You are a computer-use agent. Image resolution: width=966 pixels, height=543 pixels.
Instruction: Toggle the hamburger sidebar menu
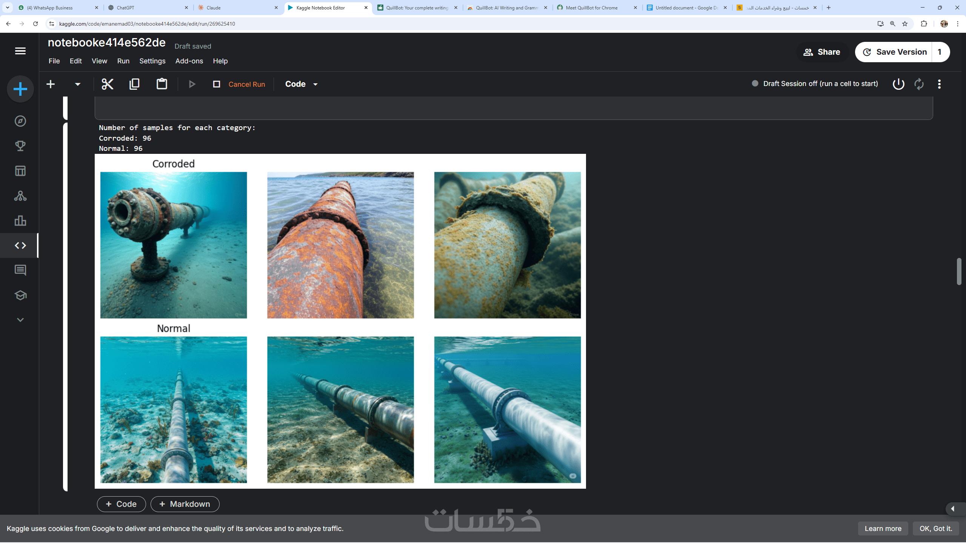(x=20, y=51)
